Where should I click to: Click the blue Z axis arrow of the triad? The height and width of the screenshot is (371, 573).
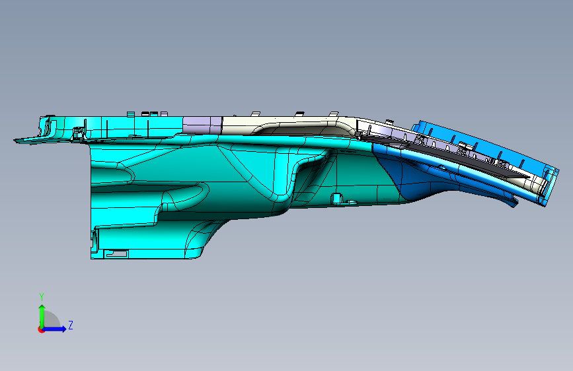pos(54,329)
